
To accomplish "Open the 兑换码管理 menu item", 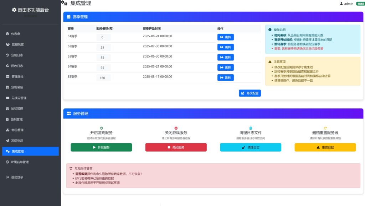I will [x=19, y=98].
